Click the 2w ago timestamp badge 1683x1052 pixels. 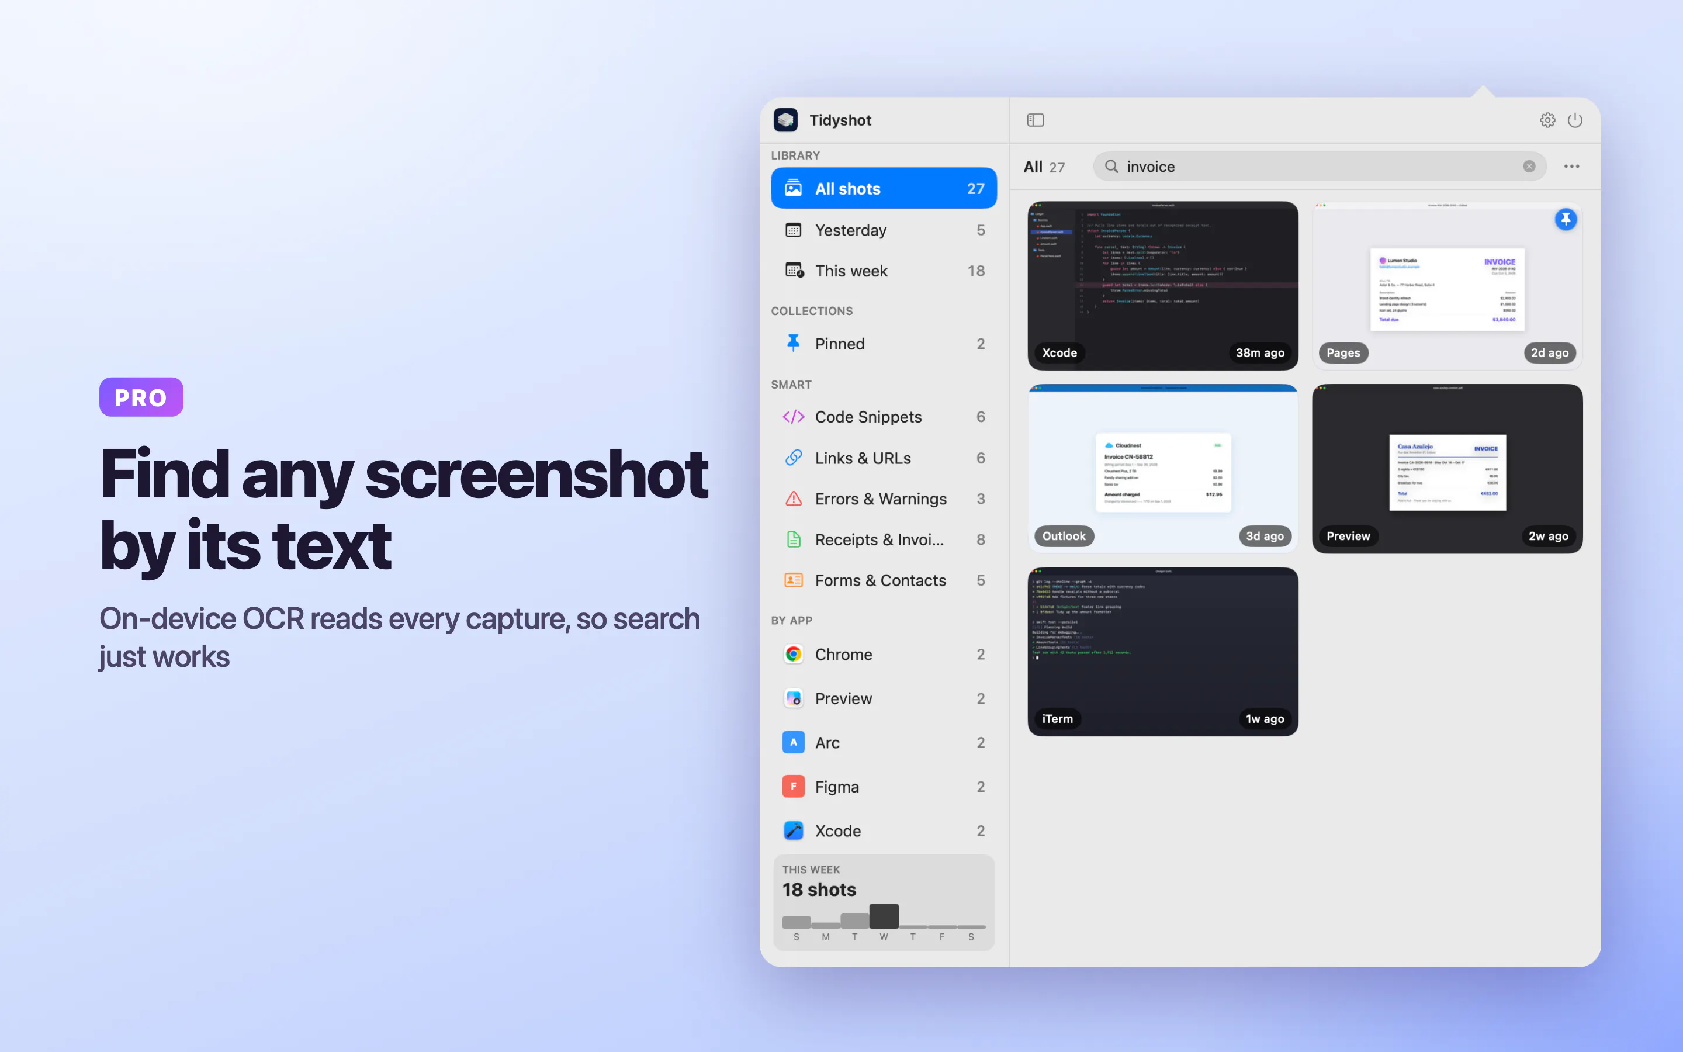coord(1548,536)
